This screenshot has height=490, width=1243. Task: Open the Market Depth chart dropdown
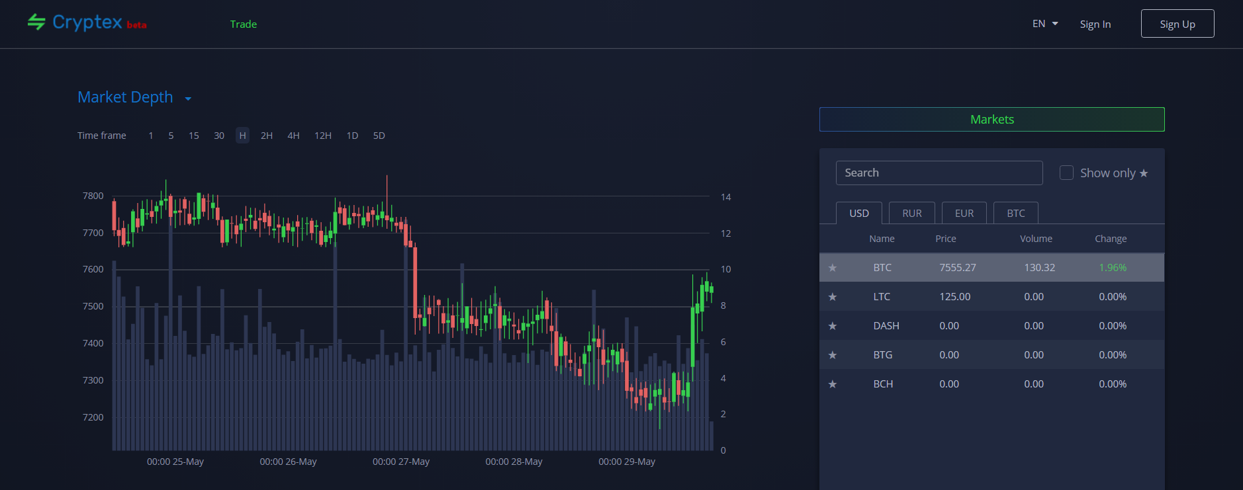(188, 99)
